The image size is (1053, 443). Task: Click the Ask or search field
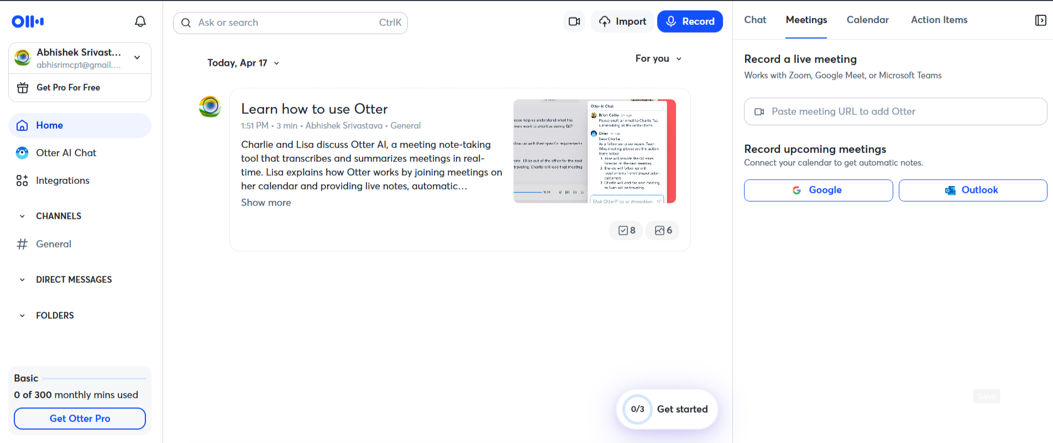[x=290, y=23]
